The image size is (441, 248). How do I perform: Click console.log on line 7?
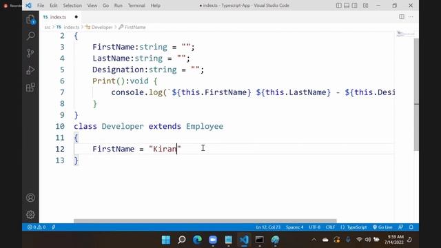tap(136, 92)
